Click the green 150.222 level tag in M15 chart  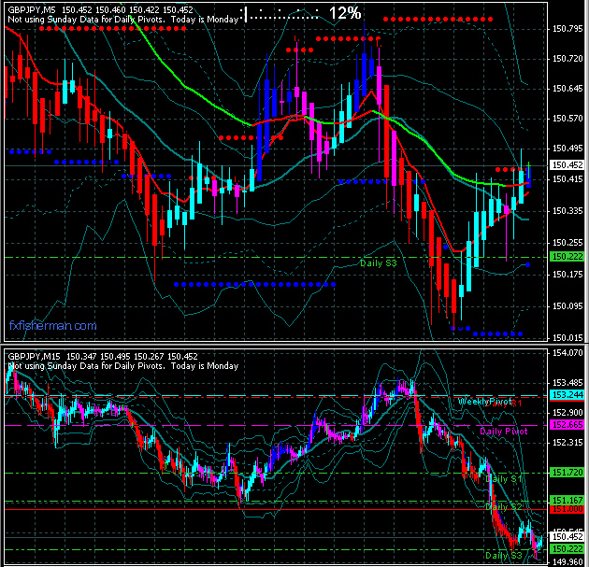567,549
